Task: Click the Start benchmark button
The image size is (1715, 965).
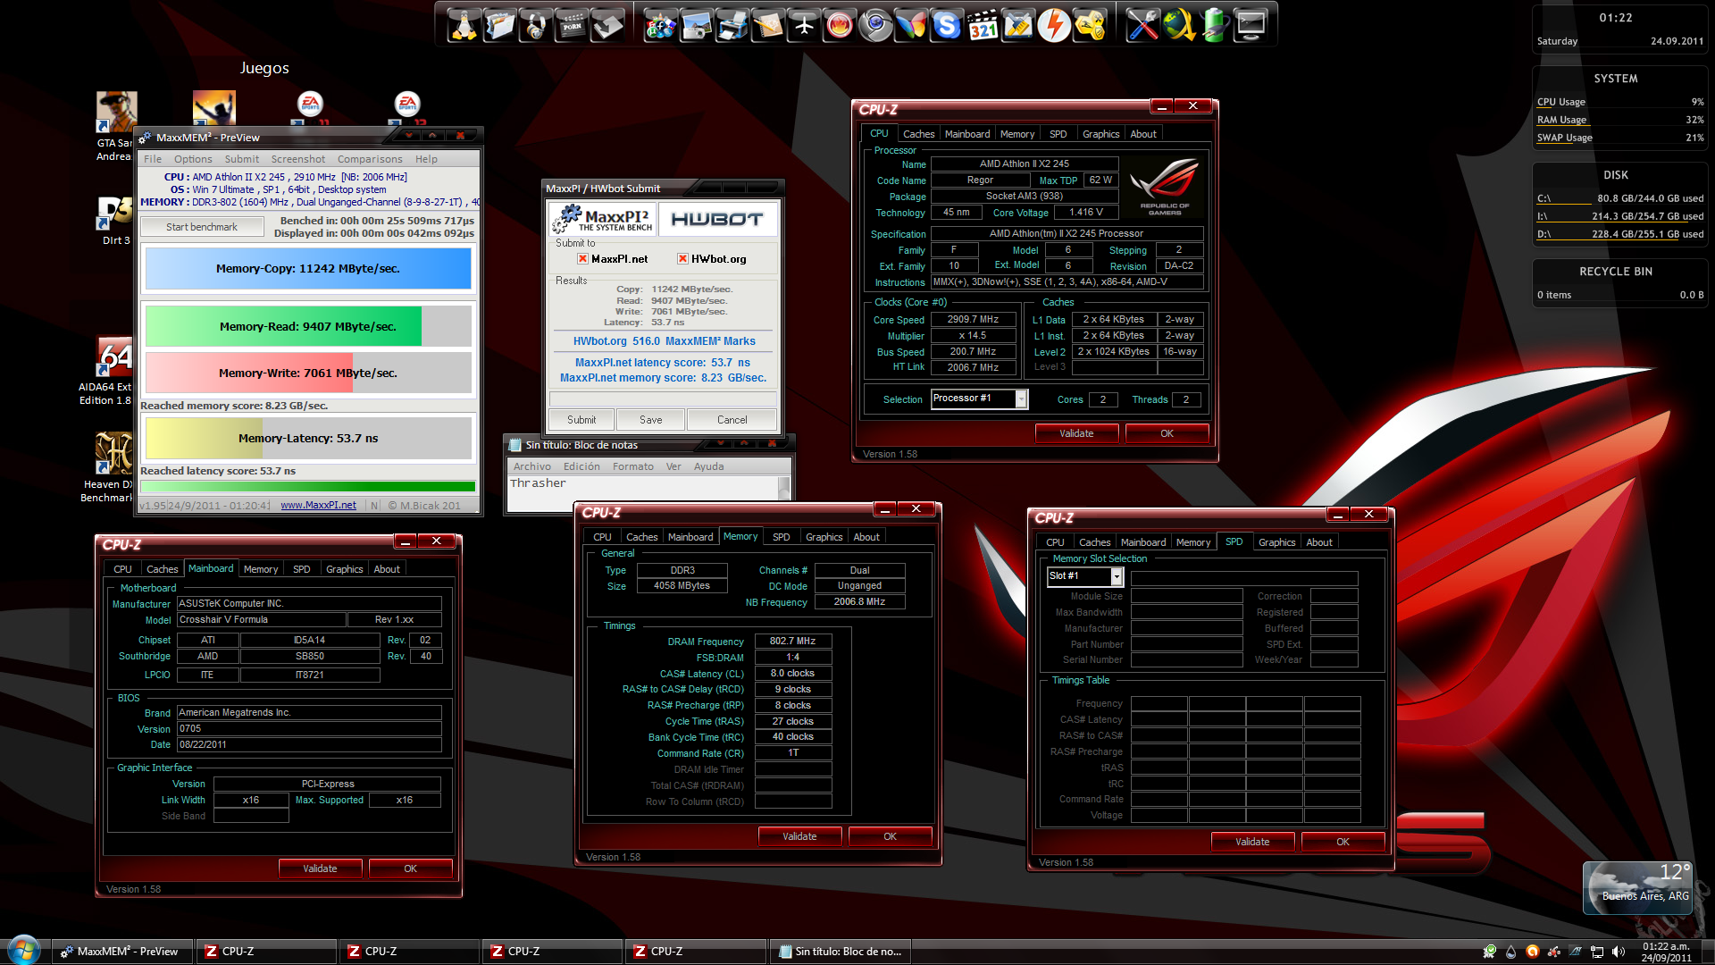Action: point(202,227)
